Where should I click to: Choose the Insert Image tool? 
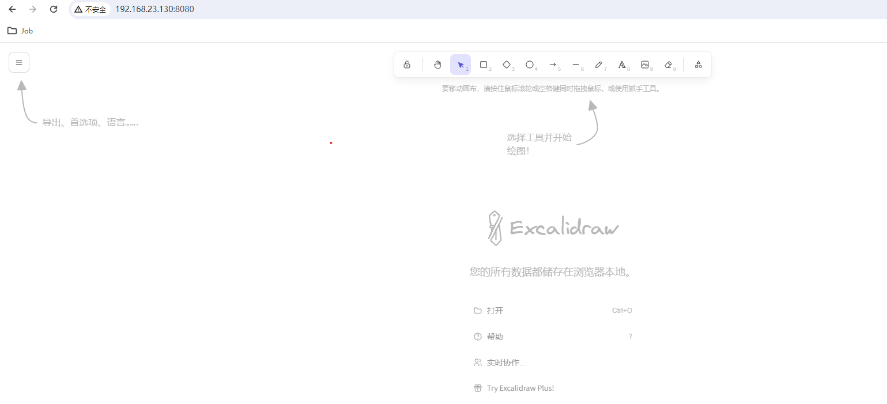tap(646, 65)
